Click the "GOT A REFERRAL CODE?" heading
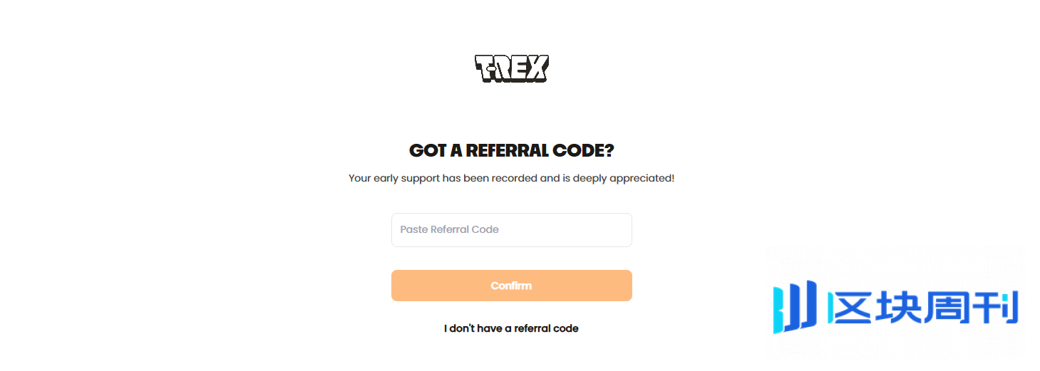The width and height of the screenshot is (1040, 371). 511,151
